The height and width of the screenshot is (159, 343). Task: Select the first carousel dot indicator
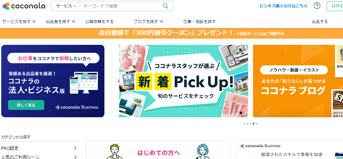click(244, 124)
